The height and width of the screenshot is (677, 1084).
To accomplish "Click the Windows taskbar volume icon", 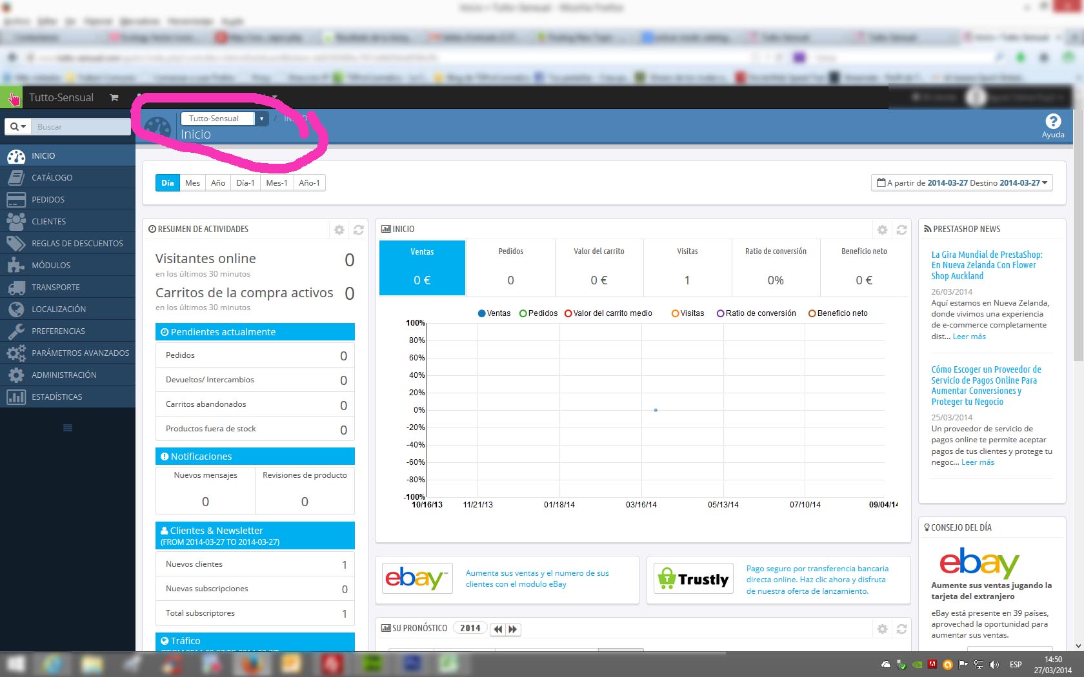I will point(994,664).
